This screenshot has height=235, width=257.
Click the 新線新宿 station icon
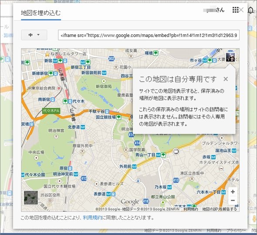pos(51,73)
